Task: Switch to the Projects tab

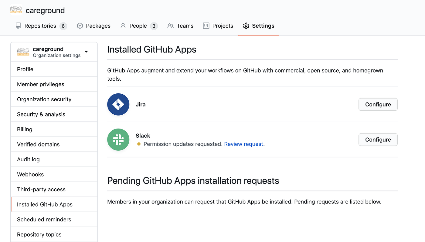Action: pyautogui.click(x=218, y=26)
